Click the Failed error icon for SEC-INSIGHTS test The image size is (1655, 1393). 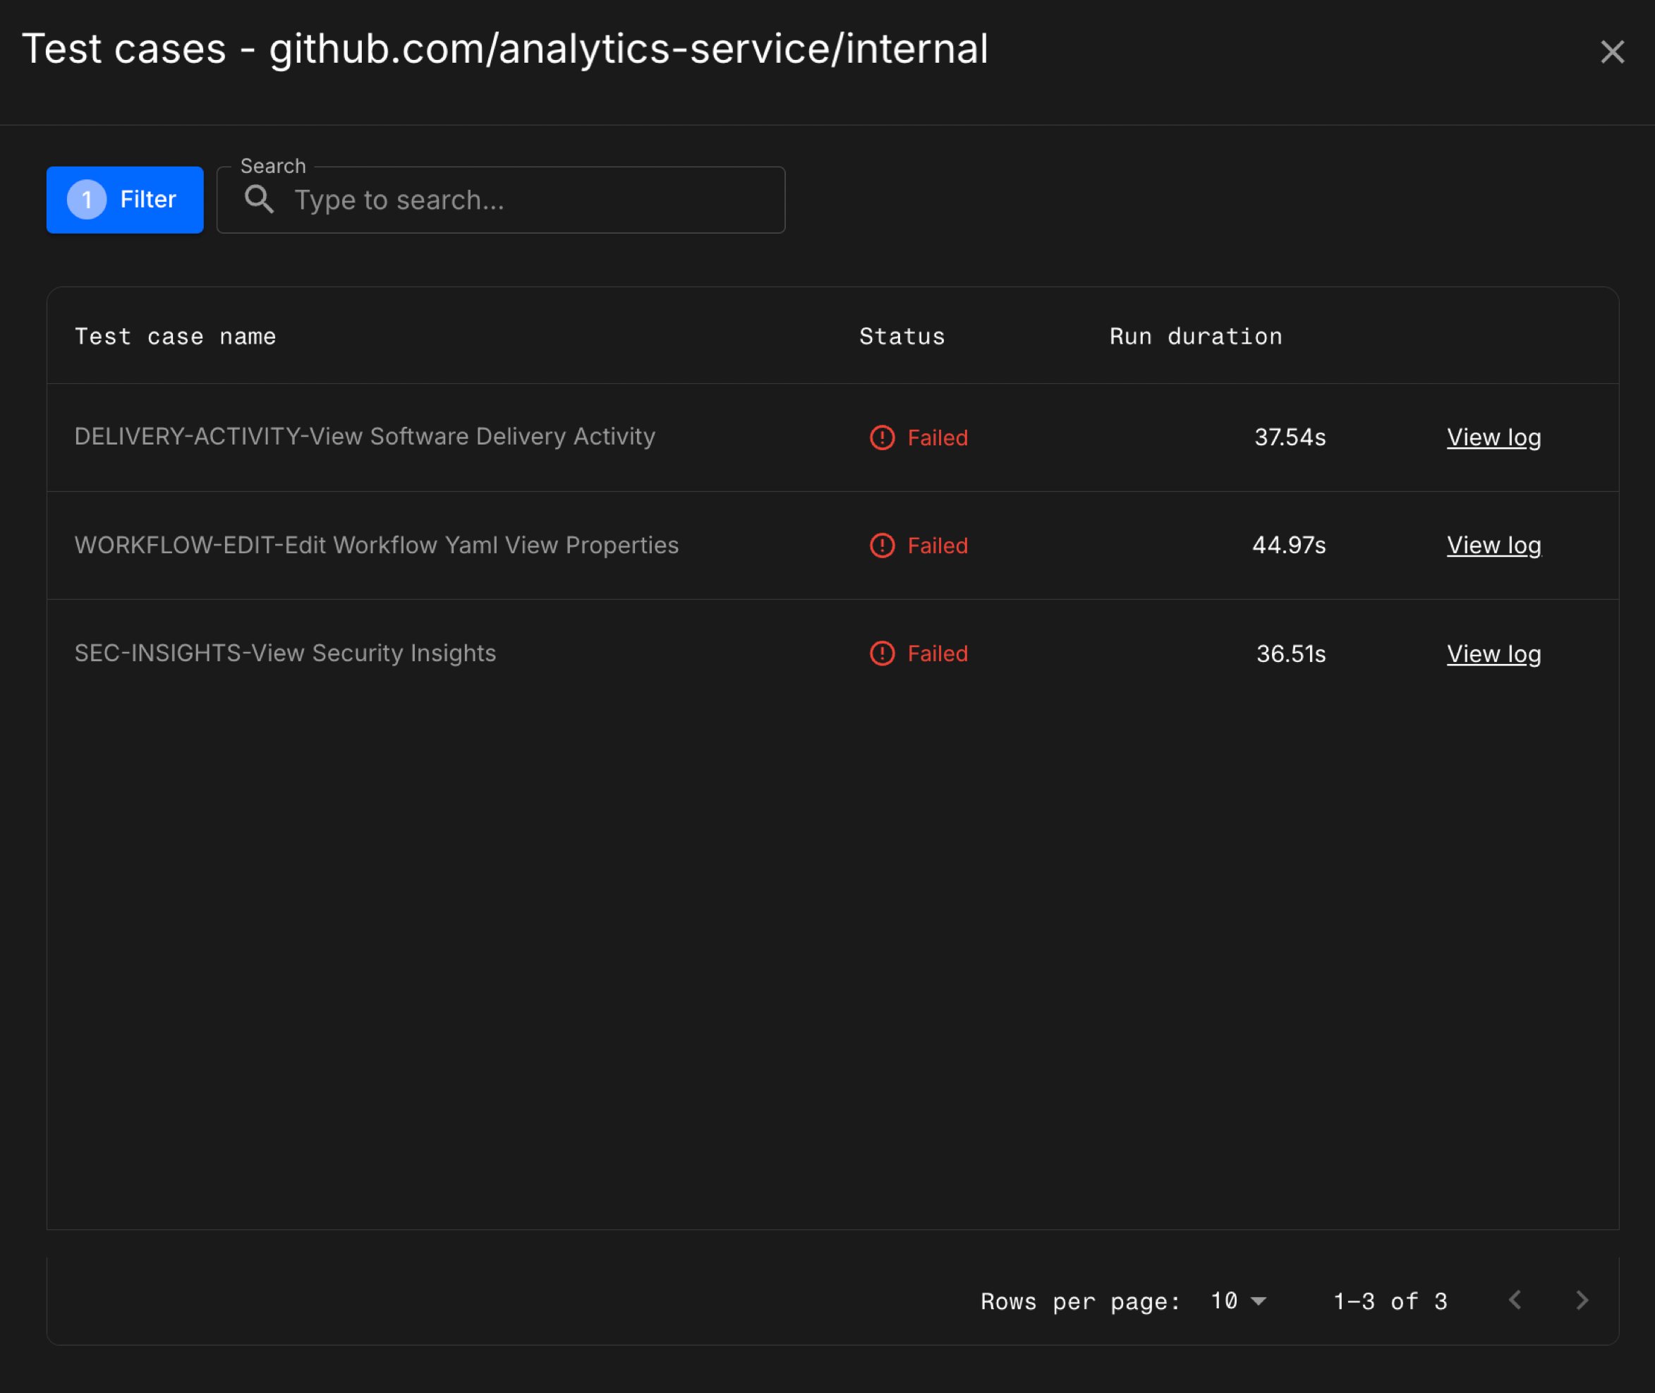(882, 653)
